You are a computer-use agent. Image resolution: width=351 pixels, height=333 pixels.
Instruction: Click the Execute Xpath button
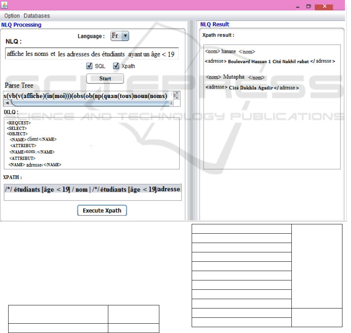(102, 211)
